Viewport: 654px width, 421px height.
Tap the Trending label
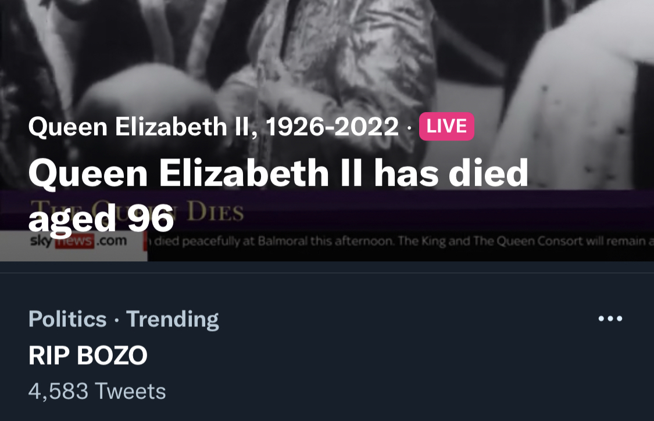coord(172,319)
